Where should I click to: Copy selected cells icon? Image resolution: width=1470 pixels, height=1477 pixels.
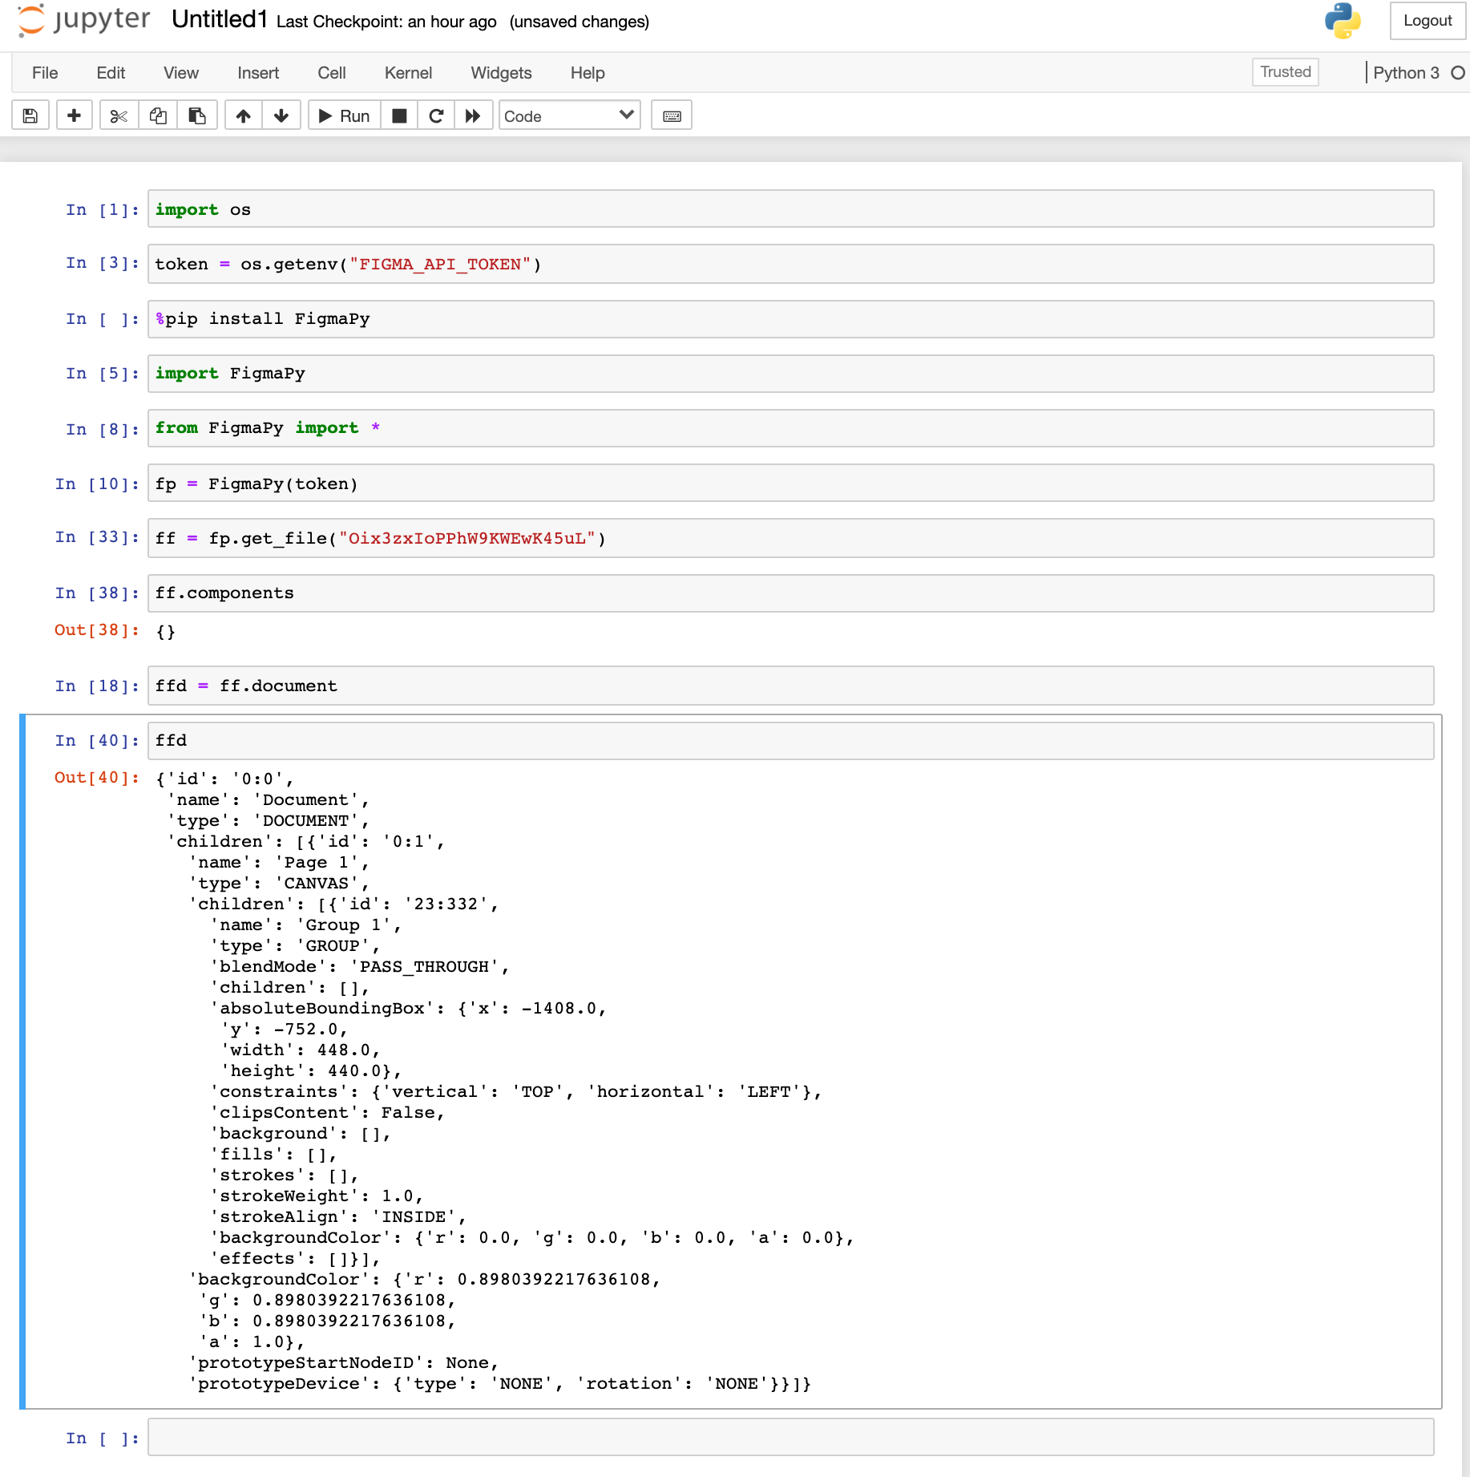point(158,116)
